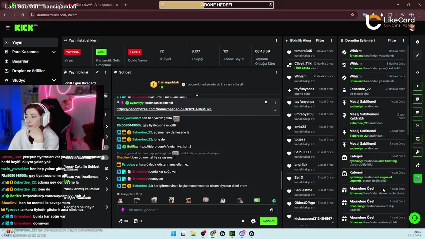Open Denetim Eylemleri three-dot menu
This screenshot has height=239, width=425.
click(403, 40)
